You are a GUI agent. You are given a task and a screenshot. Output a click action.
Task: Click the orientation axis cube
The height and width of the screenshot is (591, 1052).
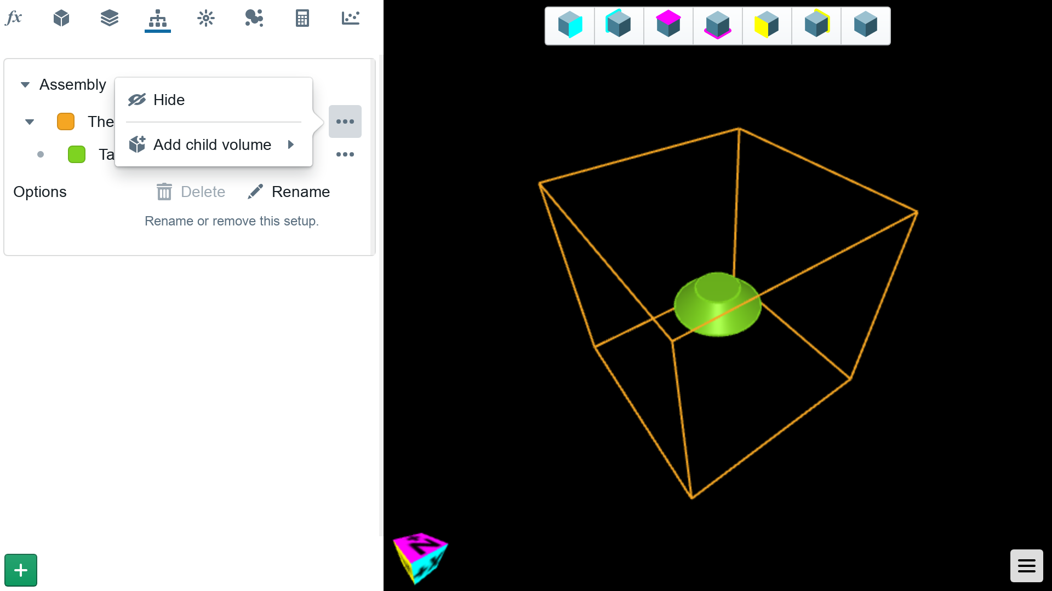point(421,558)
